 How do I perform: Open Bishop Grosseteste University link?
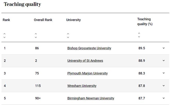(x=89, y=48)
